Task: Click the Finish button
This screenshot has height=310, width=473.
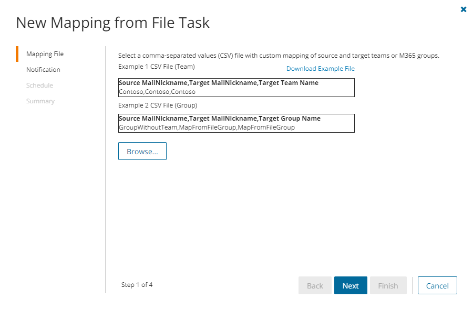Action: tap(388, 286)
